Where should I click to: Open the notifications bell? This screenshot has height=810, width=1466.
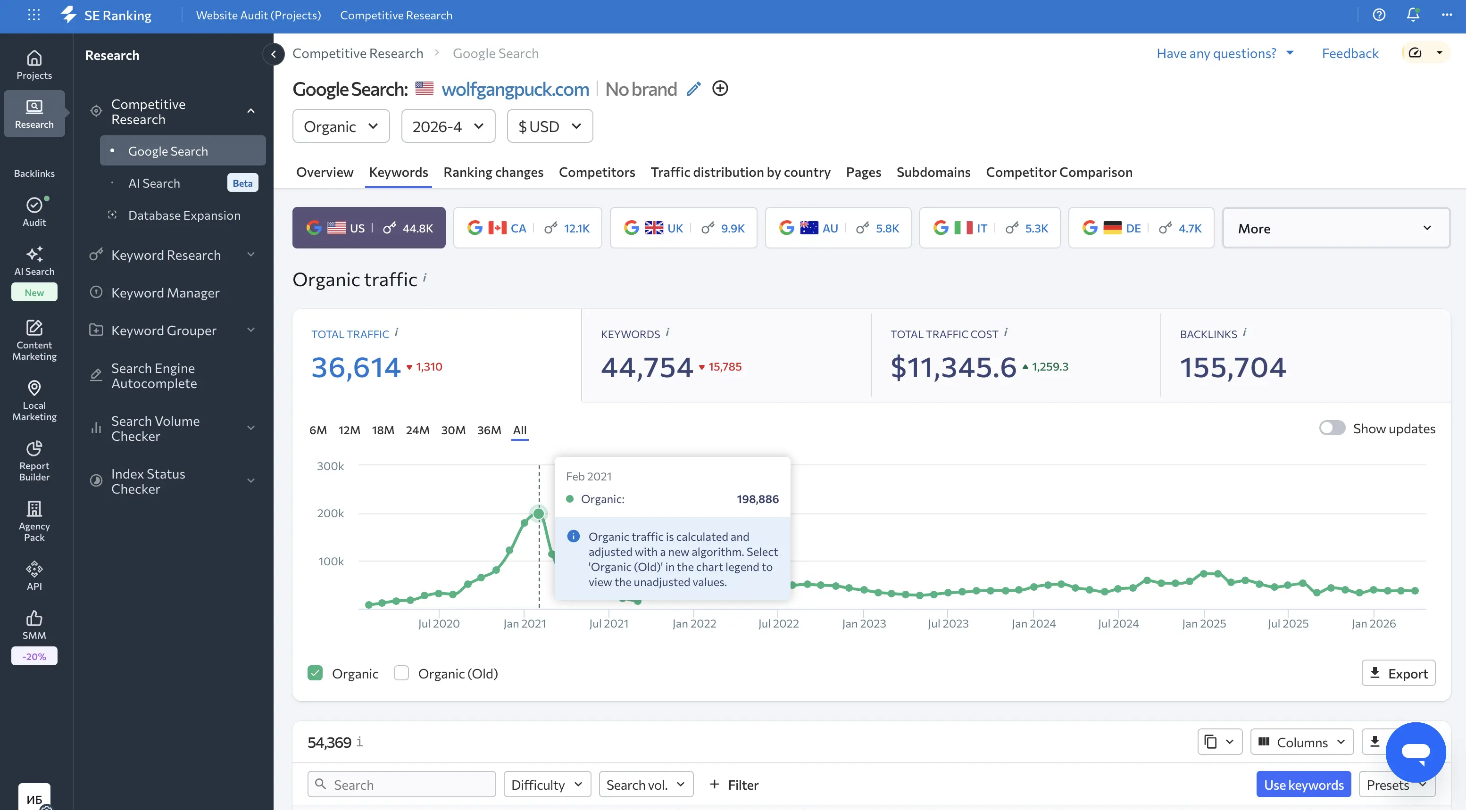point(1413,15)
